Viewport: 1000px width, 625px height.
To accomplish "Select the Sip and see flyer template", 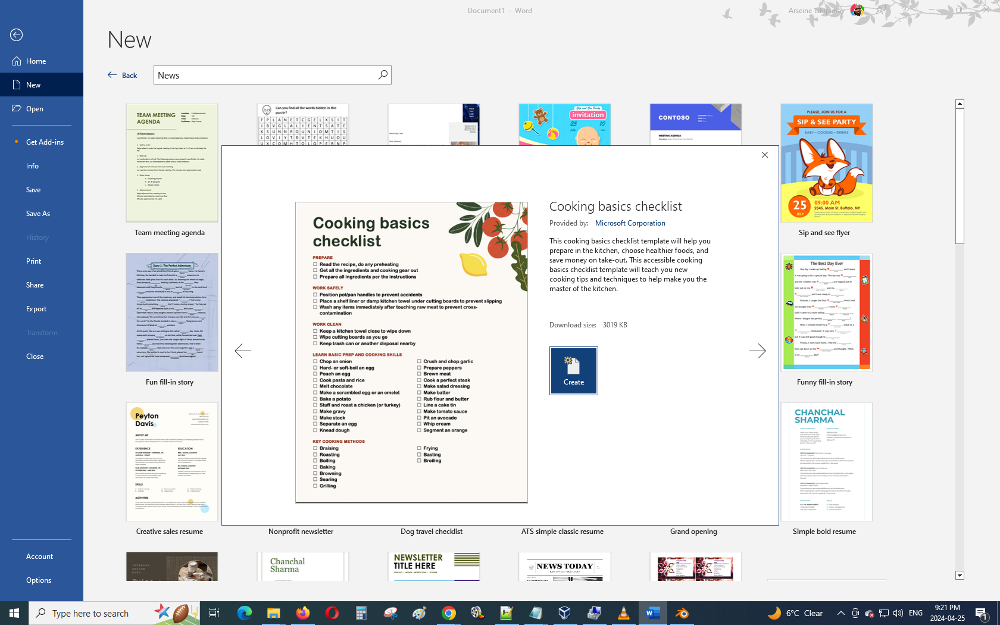I will 826,164.
